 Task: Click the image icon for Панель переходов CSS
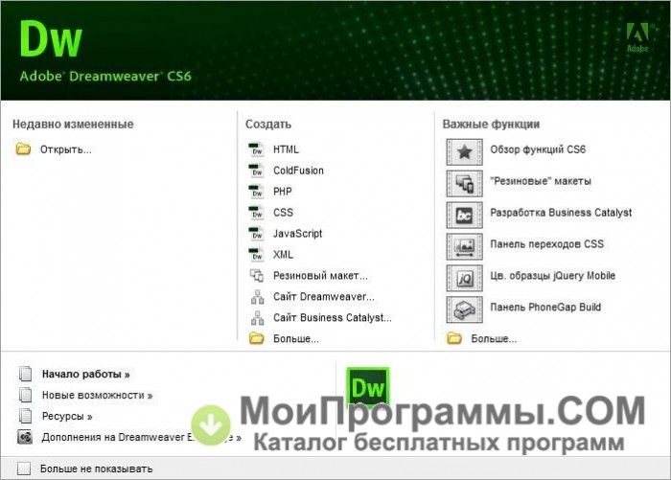click(464, 246)
